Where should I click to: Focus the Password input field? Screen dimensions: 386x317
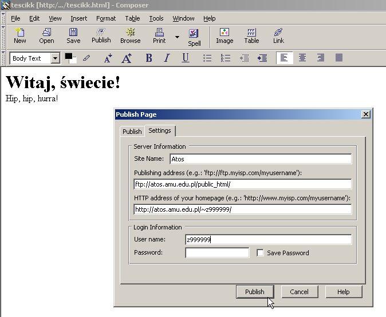[x=217, y=253]
